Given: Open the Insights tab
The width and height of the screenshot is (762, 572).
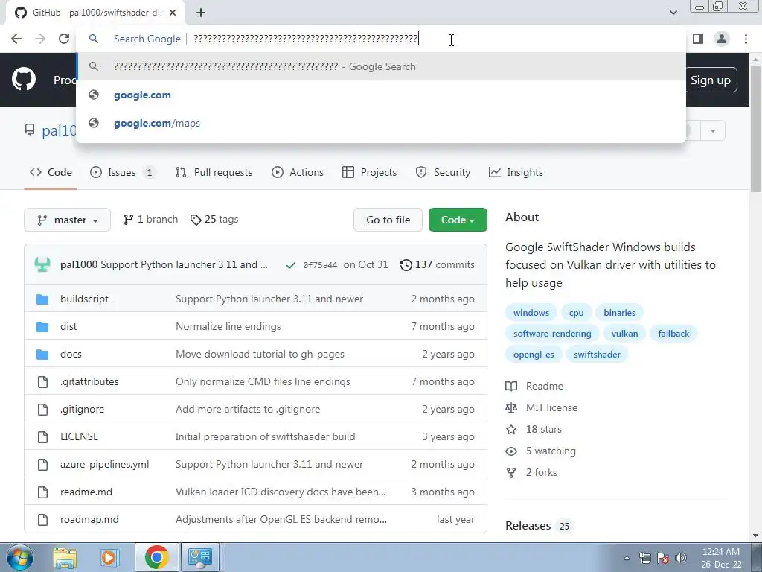Looking at the screenshot, I should (516, 172).
